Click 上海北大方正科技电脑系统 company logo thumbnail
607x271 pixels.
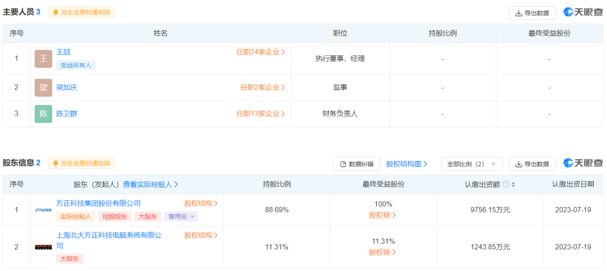pyautogui.click(x=44, y=247)
